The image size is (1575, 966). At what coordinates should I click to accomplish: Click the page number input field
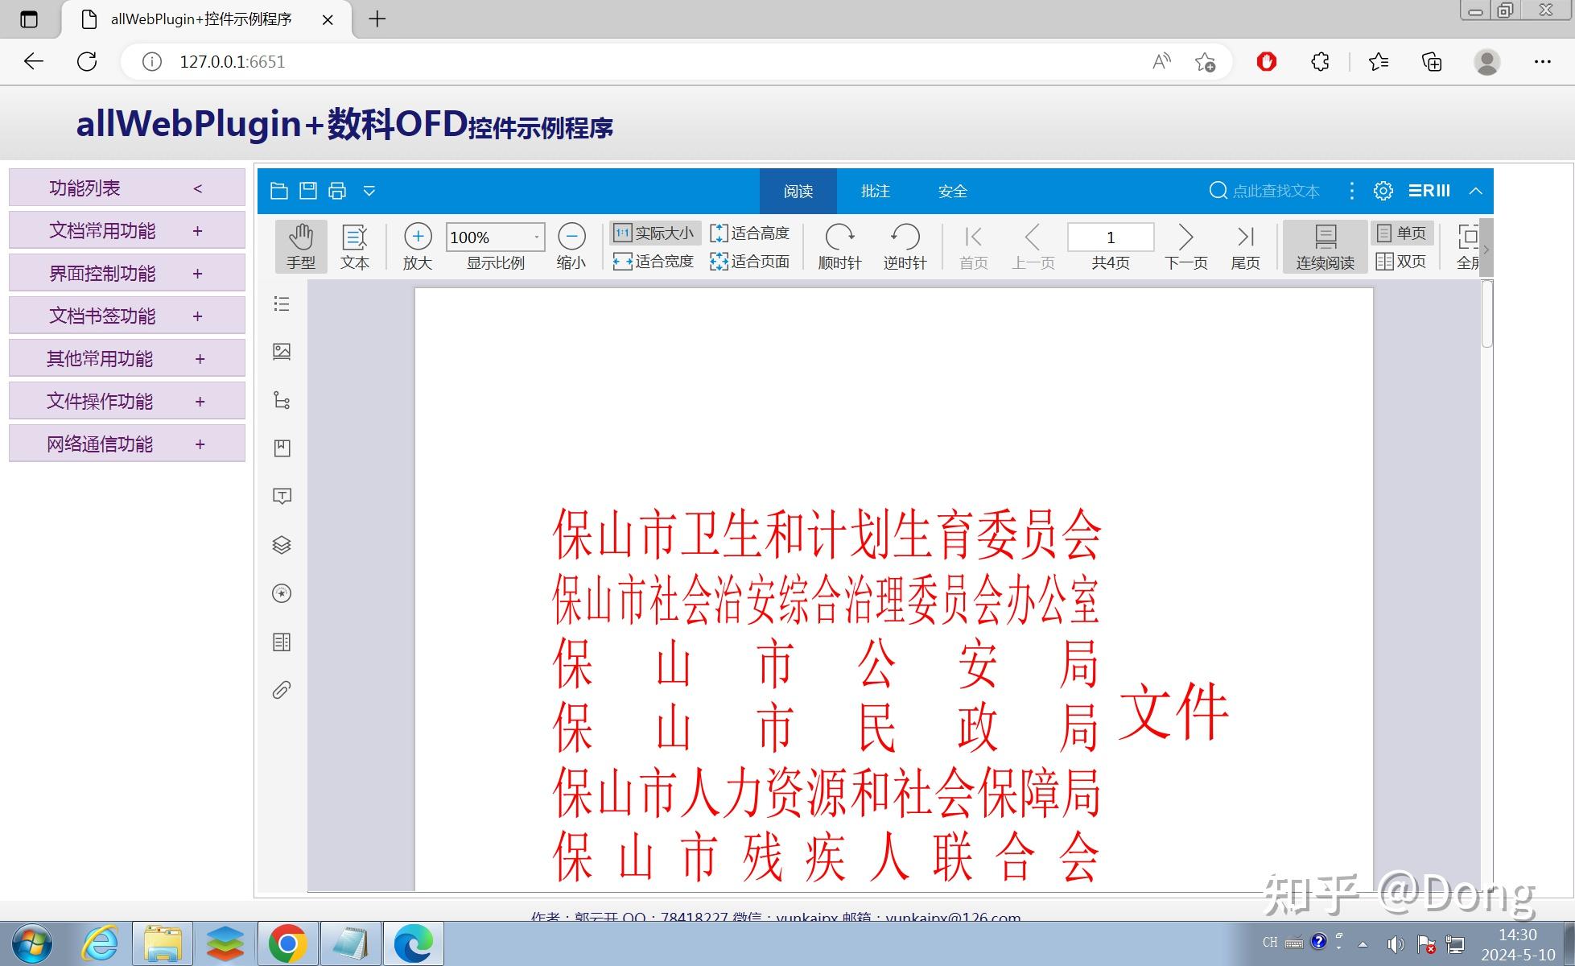(x=1111, y=237)
